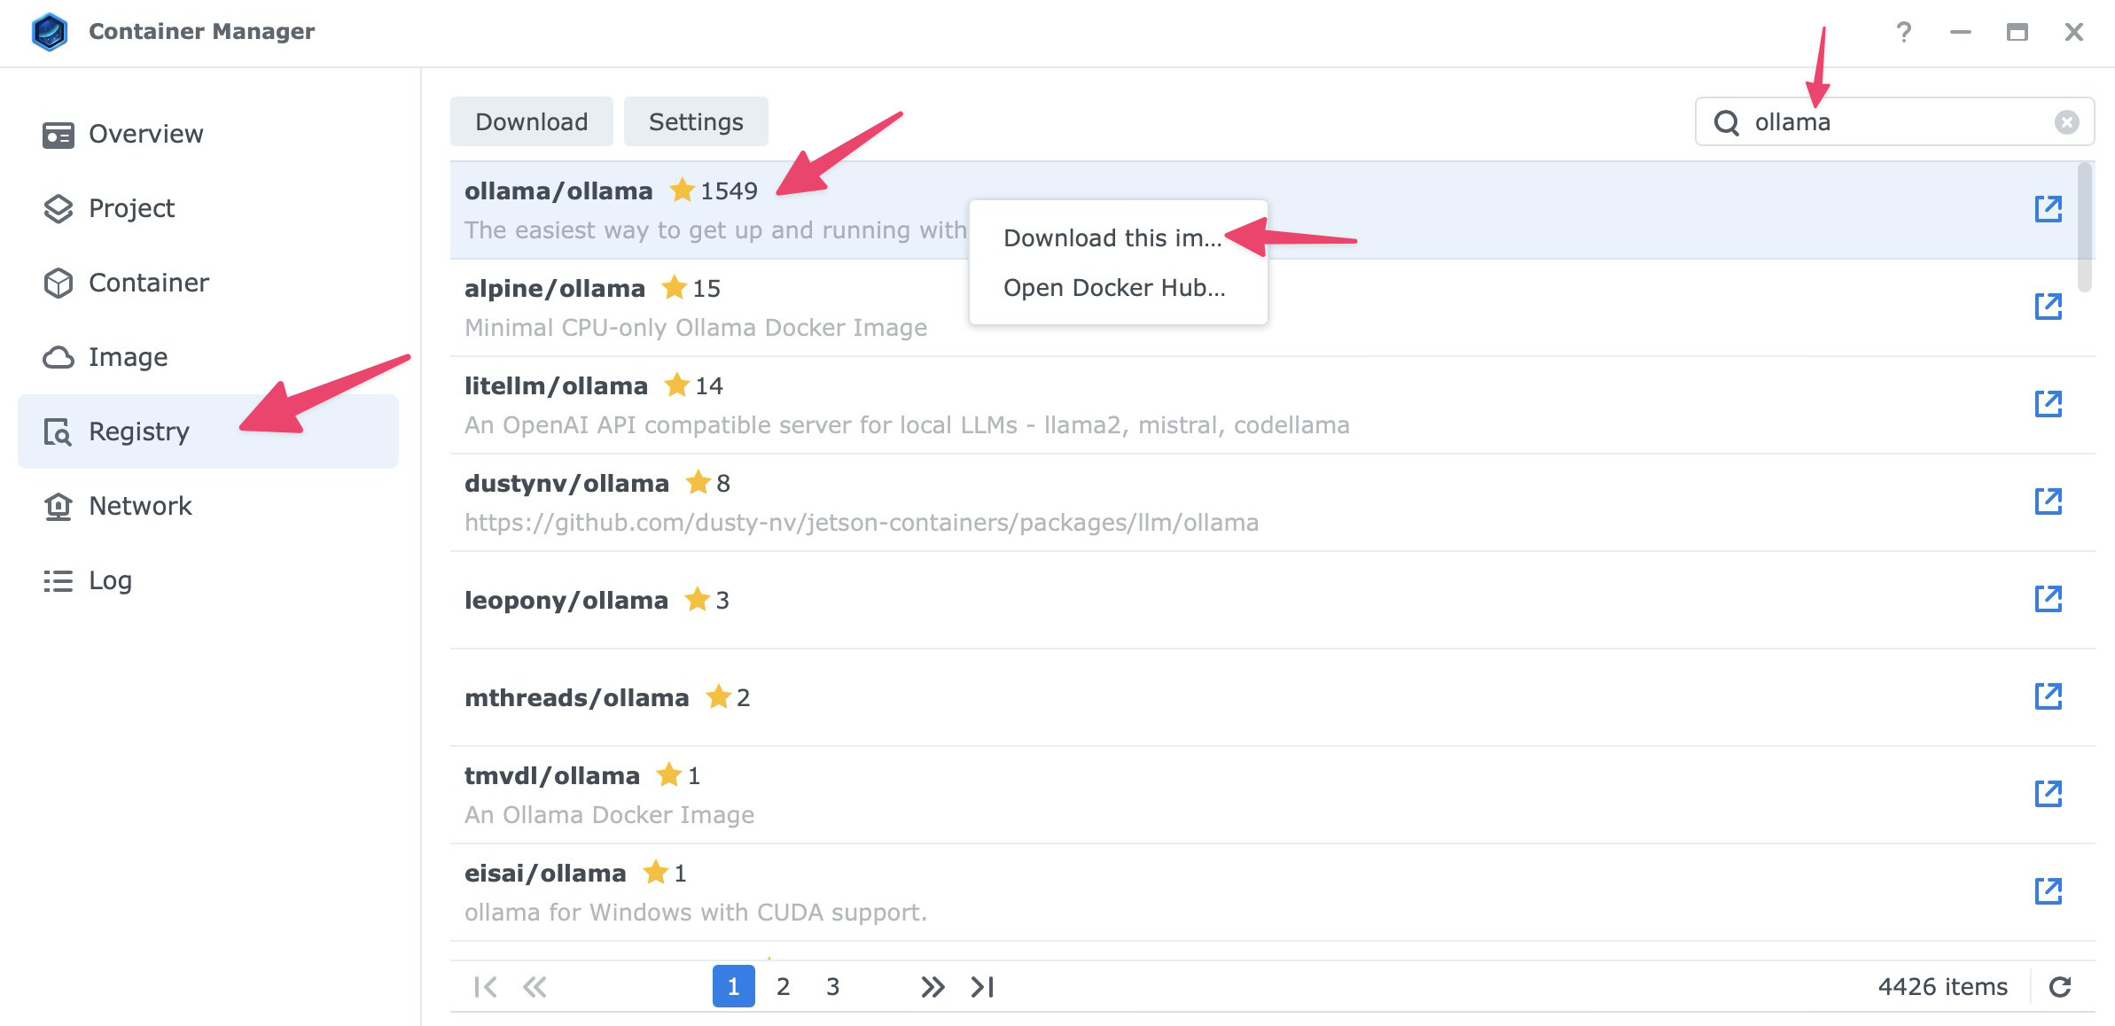Jump to last page of results
Screen dimensions: 2115x1026
click(x=982, y=987)
